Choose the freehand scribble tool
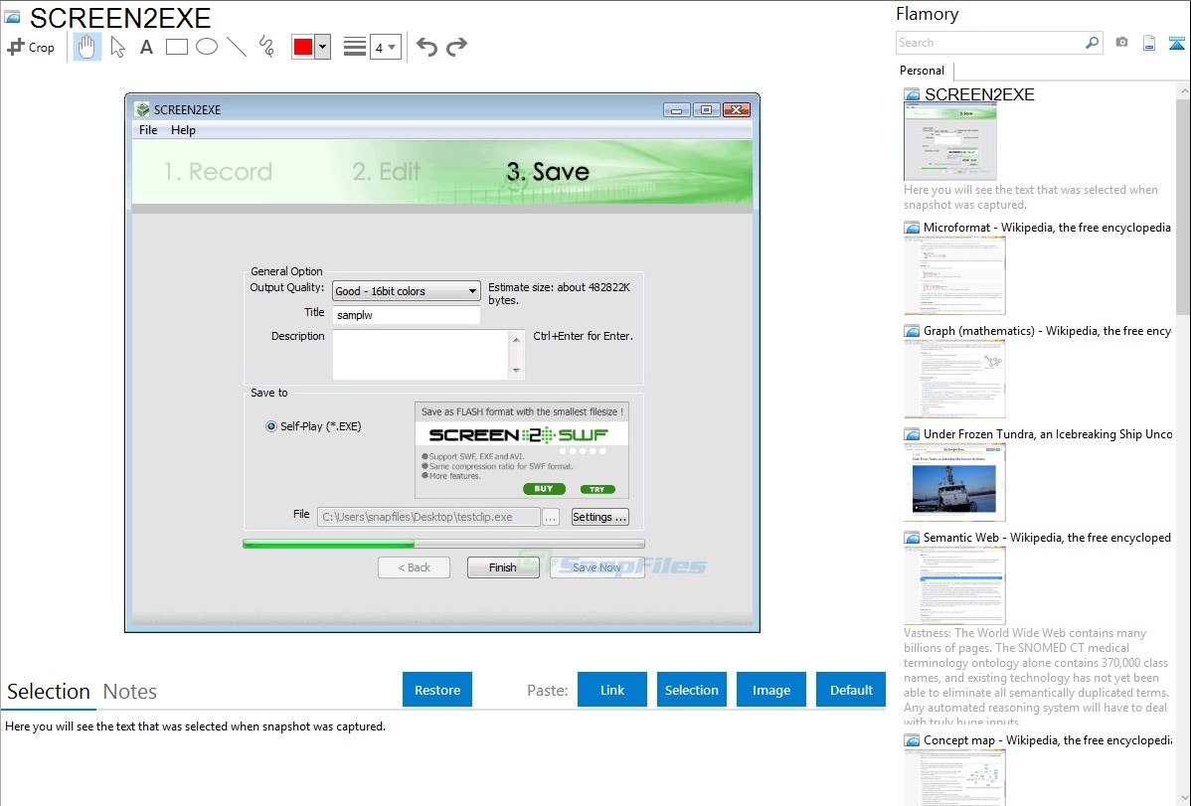1191x806 pixels. [x=266, y=47]
